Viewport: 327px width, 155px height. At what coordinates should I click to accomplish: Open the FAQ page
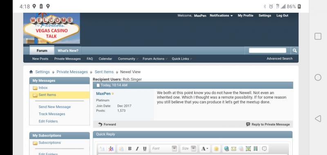click(90, 59)
